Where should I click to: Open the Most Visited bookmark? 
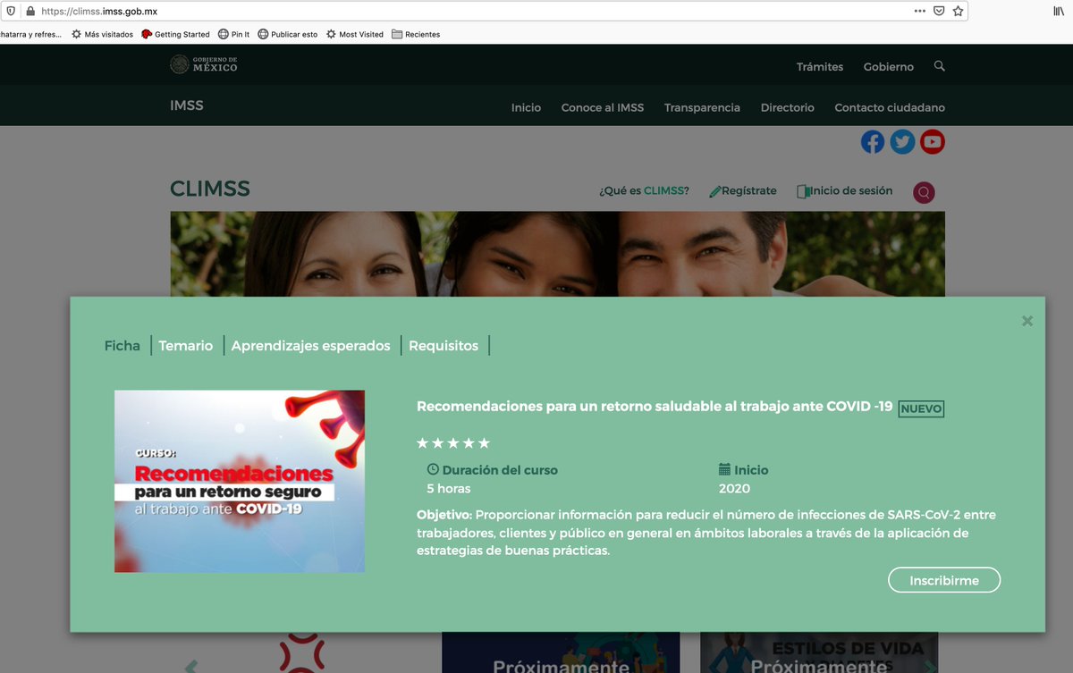354,34
